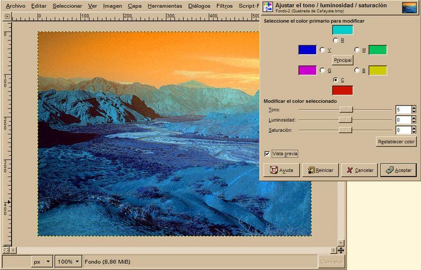Select the G primary color radio
Screen dimensions: 421x270
[323, 70]
